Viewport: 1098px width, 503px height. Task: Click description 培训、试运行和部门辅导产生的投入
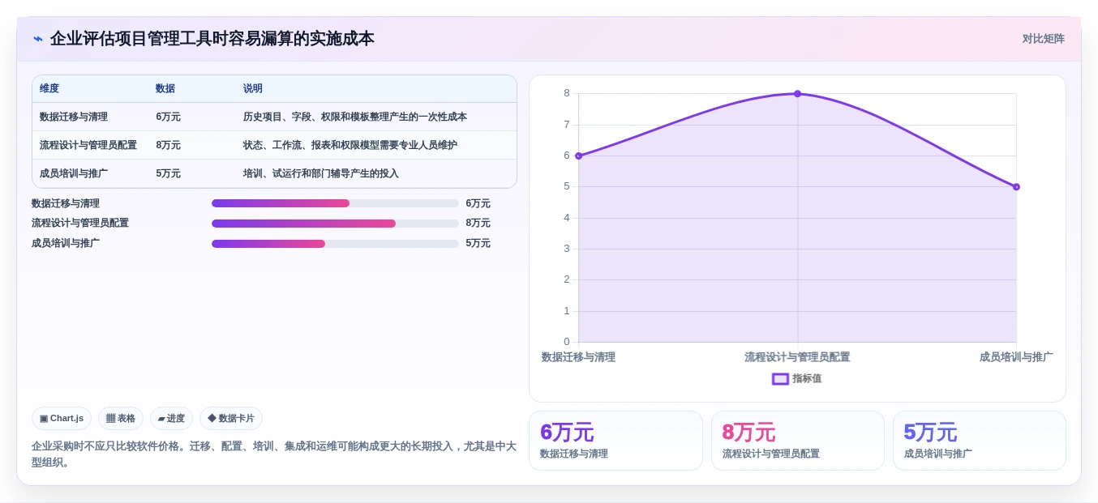(x=321, y=173)
